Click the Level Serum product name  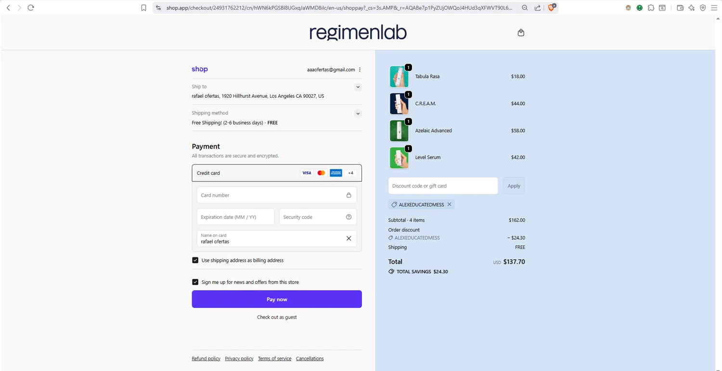pyautogui.click(x=428, y=157)
